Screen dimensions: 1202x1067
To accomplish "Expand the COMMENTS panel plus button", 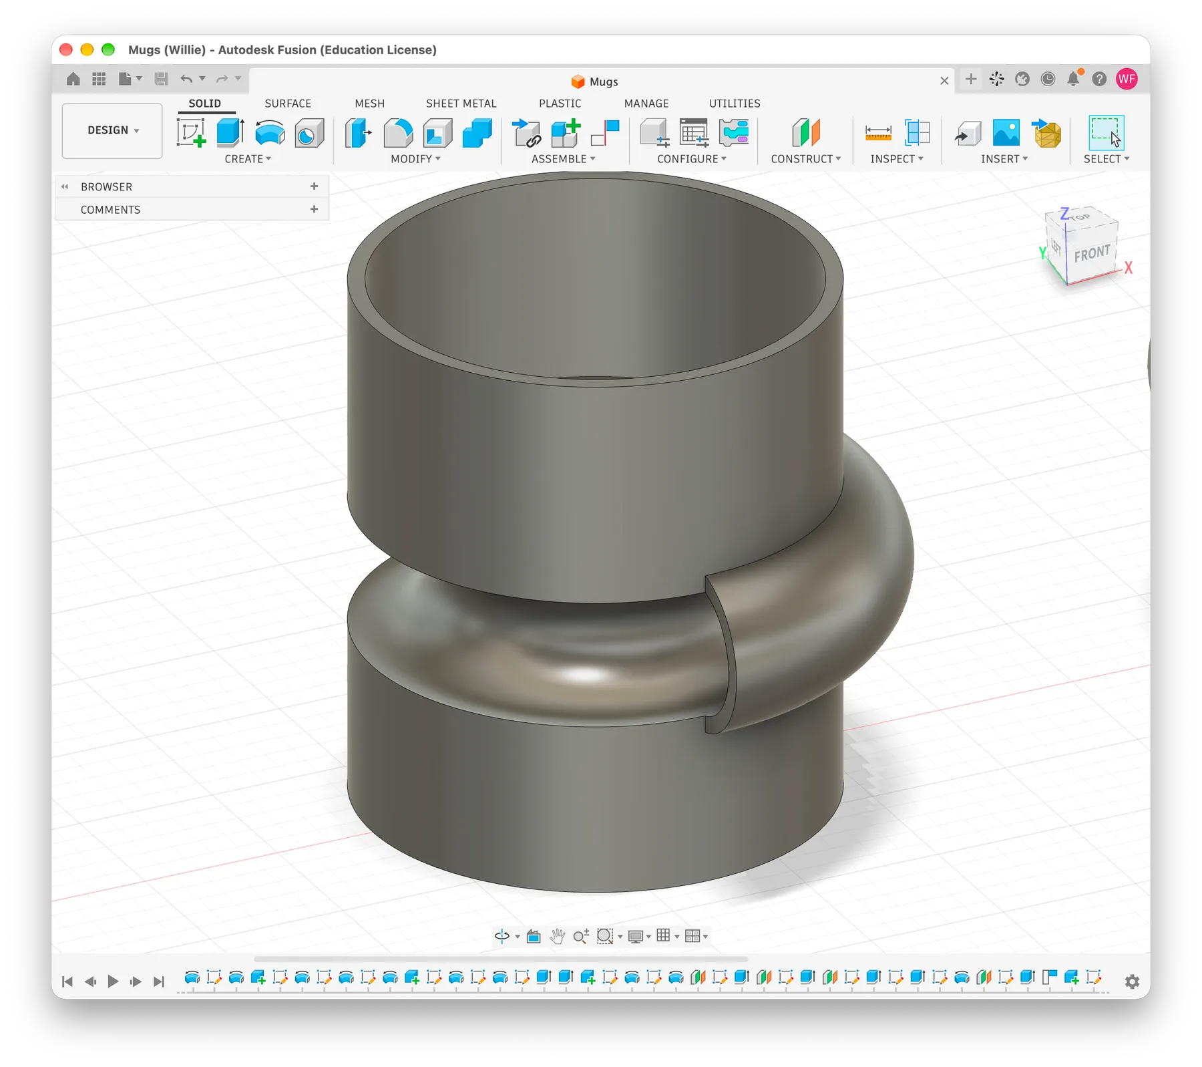I will tap(314, 209).
